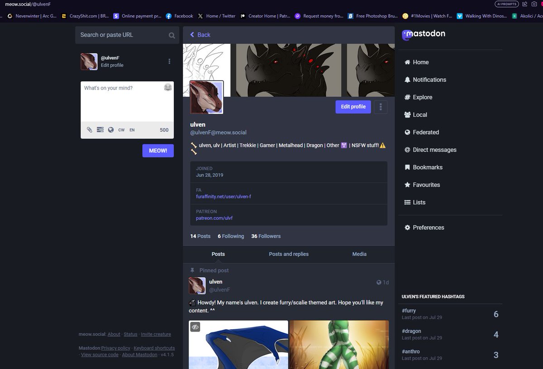Viewport: 543px width, 369px height.
Task: Open the Facebook bookmark
Action: click(180, 16)
